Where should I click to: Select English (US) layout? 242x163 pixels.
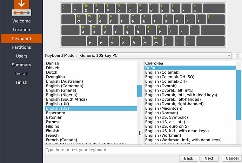coord(91,108)
